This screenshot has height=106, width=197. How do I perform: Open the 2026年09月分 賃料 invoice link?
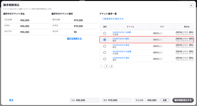tap(121, 58)
